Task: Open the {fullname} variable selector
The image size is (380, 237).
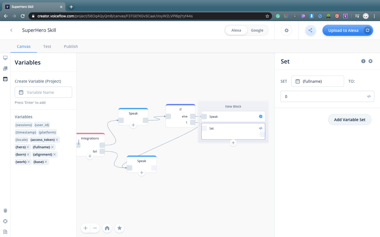Action: (x=317, y=81)
